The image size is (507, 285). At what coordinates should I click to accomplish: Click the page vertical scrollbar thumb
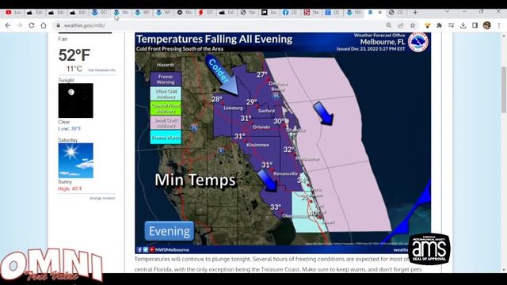pyautogui.click(x=504, y=89)
